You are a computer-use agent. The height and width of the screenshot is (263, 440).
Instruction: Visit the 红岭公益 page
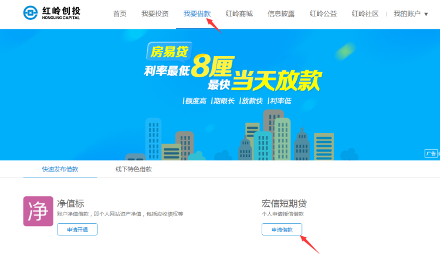323,13
